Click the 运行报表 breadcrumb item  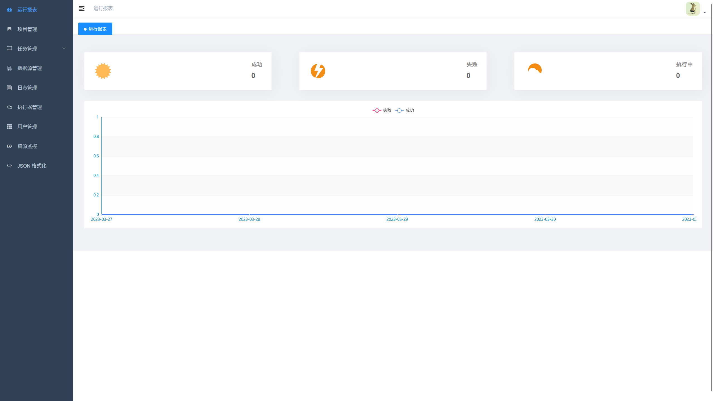pos(103,8)
